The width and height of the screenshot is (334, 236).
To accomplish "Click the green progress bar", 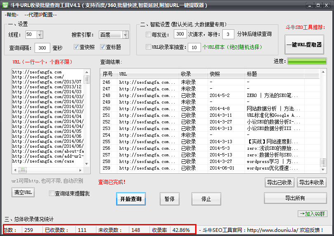I will [307, 61].
